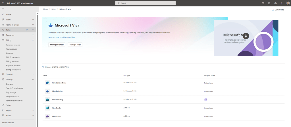Screen dimensions: 291x127
Task: Collapse the Billing section chevron
Action: 33,40
